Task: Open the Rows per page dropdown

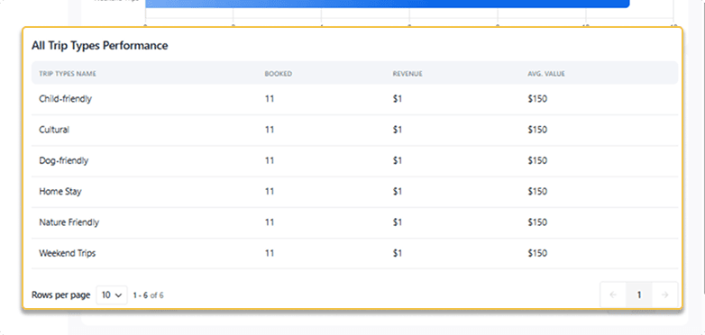Action: pos(112,295)
